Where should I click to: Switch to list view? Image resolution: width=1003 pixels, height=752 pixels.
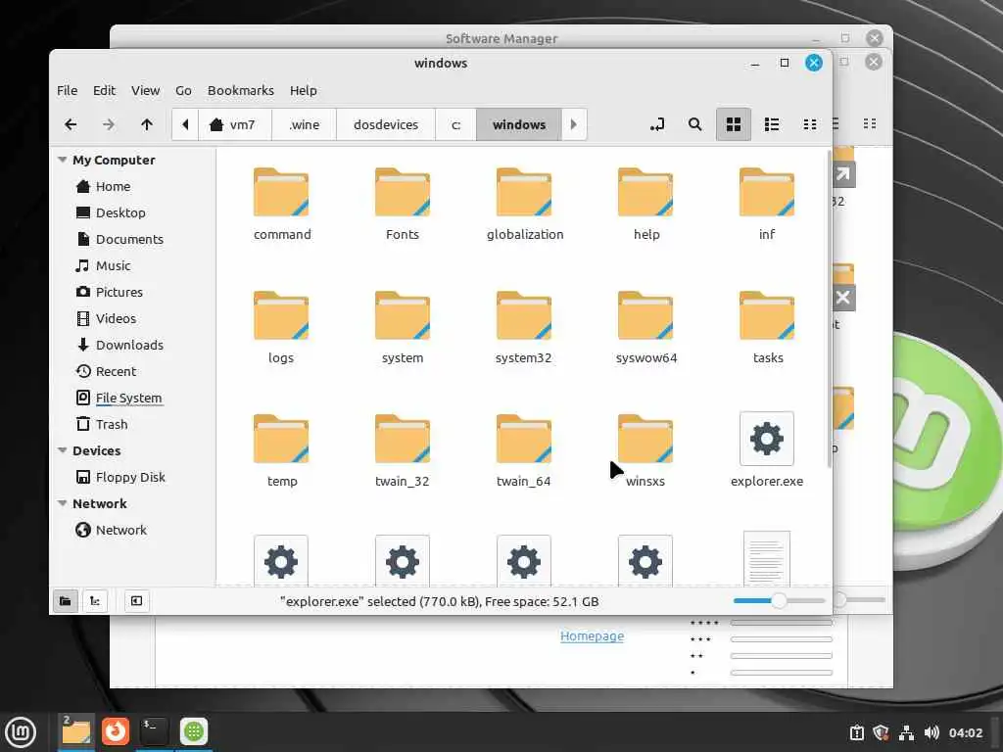[x=772, y=124]
